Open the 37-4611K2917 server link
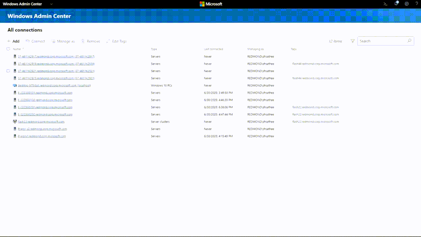This screenshot has height=237, width=421. pyautogui.click(x=56, y=57)
